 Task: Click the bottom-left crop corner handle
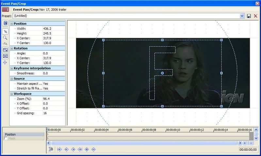(x=103, y=106)
